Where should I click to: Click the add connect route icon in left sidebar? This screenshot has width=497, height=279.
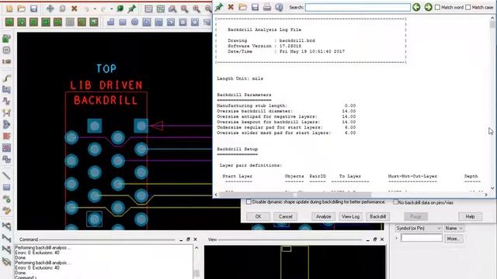point(7,77)
